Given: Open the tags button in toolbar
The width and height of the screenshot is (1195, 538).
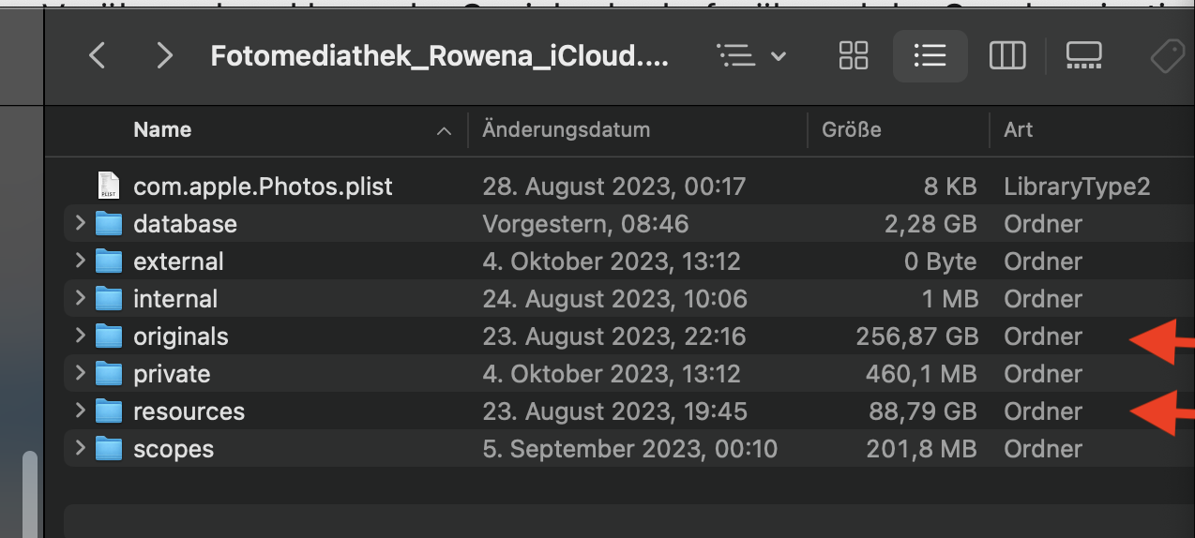Looking at the screenshot, I should pyautogui.click(x=1168, y=57).
